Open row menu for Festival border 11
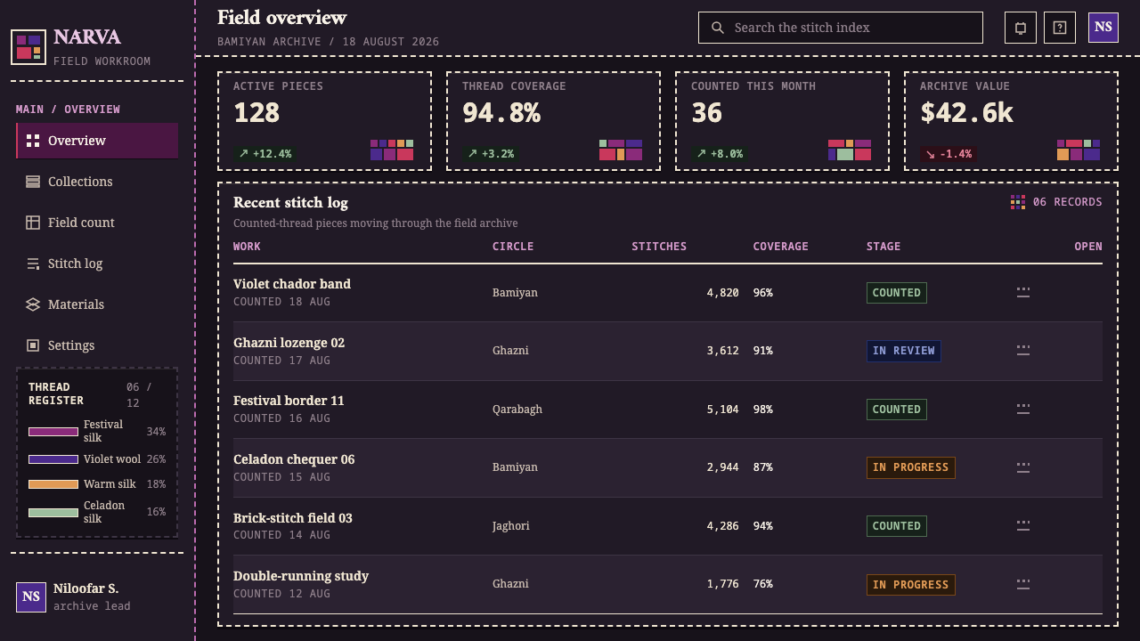 pyautogui.click(x=1023, y=409)
